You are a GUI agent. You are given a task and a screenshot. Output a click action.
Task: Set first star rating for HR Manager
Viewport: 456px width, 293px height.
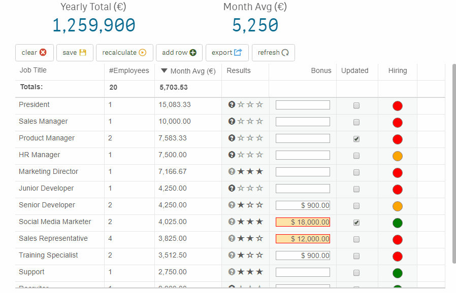241,155
